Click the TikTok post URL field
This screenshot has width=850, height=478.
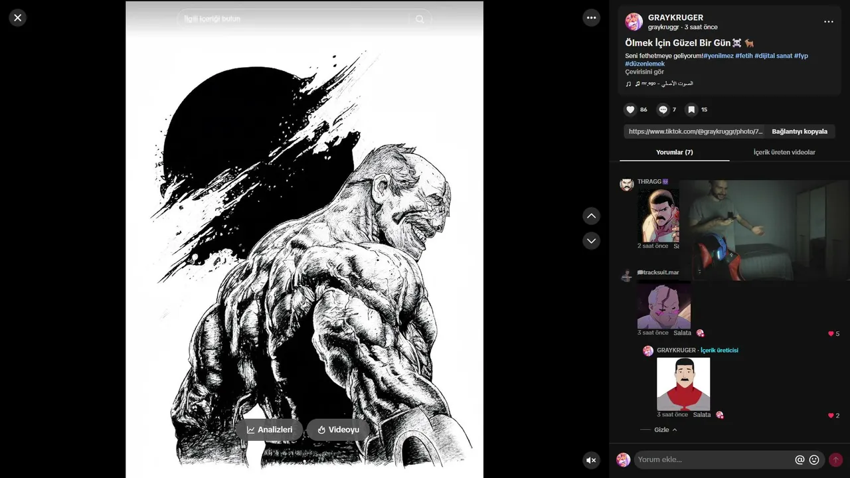(695, 131)
